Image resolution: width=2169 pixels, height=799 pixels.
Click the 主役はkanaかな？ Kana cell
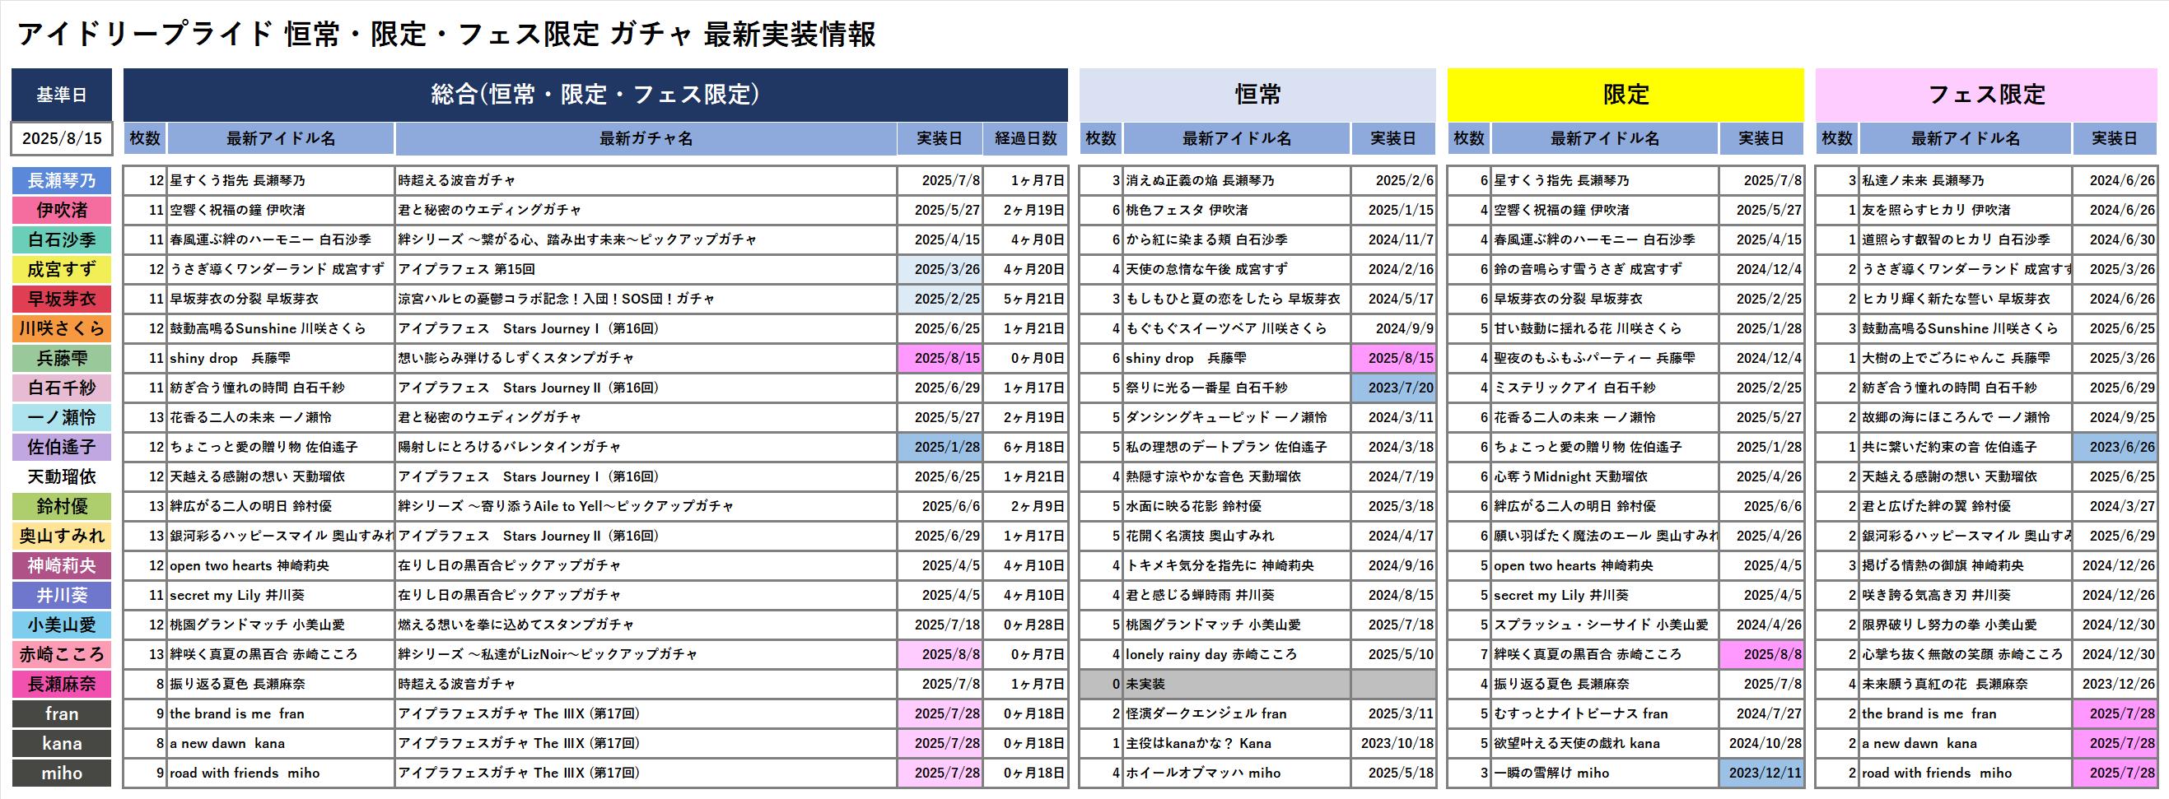point(1236,744)
